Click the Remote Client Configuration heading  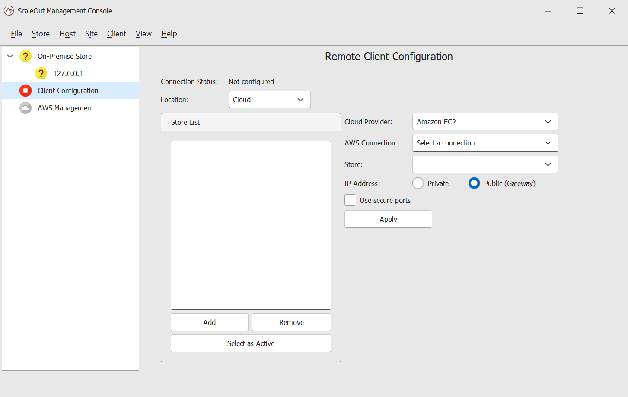389,57
